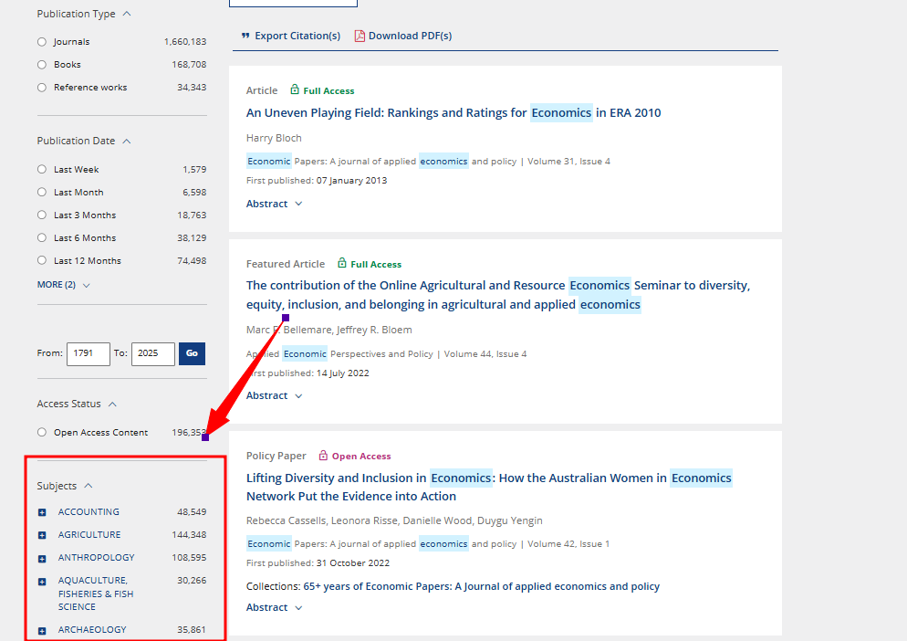Click the Export Citation(s) quote icon
Screen dimensions: 907x641
click(x=245, y=36)
